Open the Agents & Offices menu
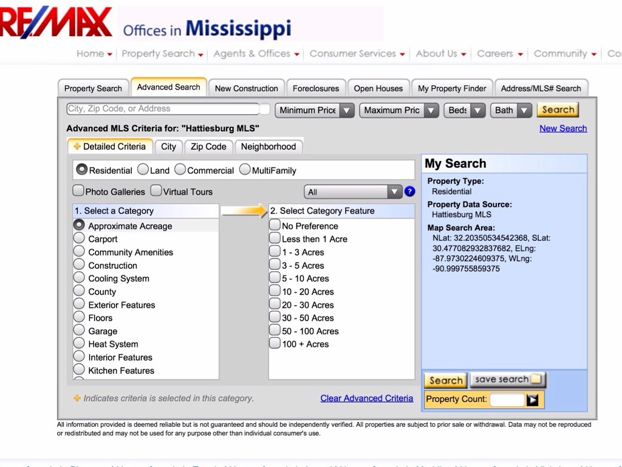 (x=256, y=54)
